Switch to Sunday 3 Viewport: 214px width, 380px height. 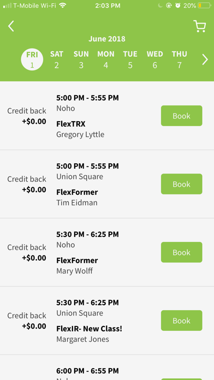[81, 60]
